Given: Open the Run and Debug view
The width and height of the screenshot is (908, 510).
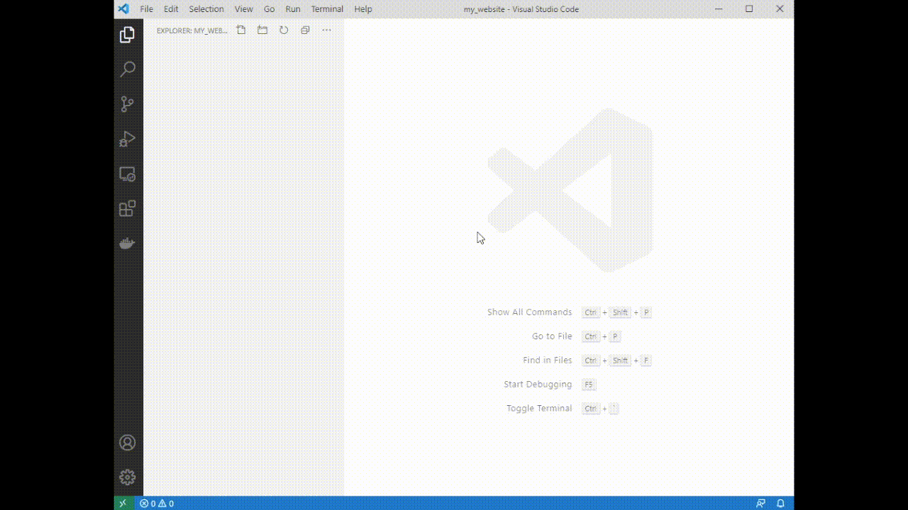Looking at the screenshot, I should pyautogui.click(x=127, y=138).
